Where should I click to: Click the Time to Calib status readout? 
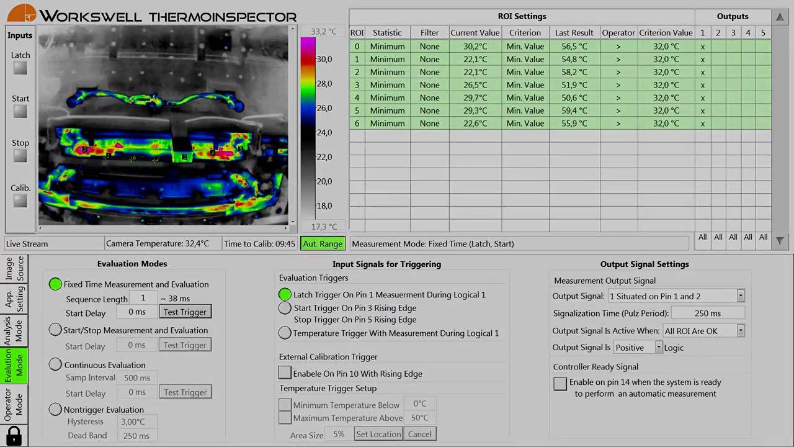259,243
